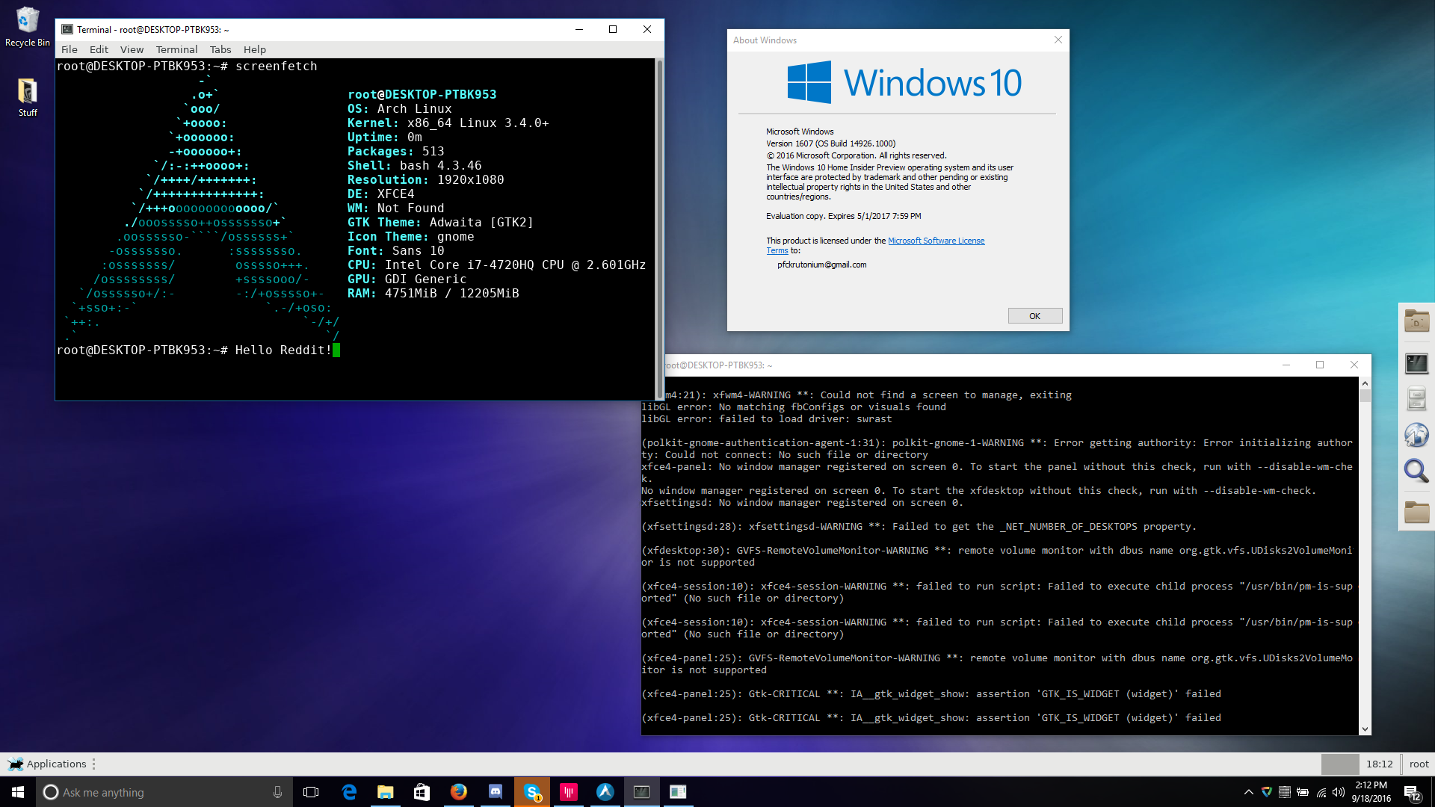Open File Explorer from taskbar
This screenshot has height=807, width=1435.
click(386, 792)
